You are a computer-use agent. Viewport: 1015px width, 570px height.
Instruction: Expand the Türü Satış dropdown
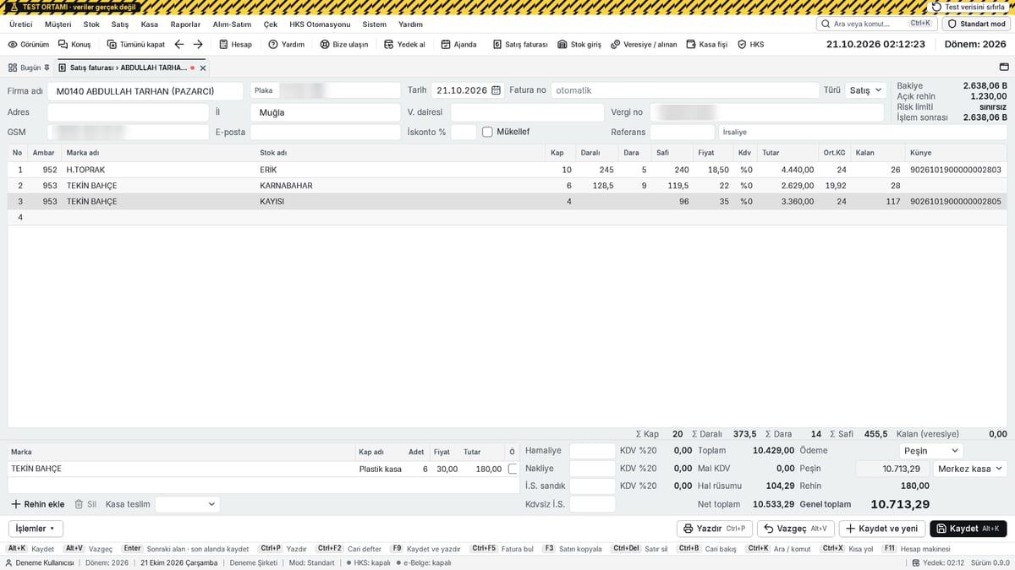865,90
